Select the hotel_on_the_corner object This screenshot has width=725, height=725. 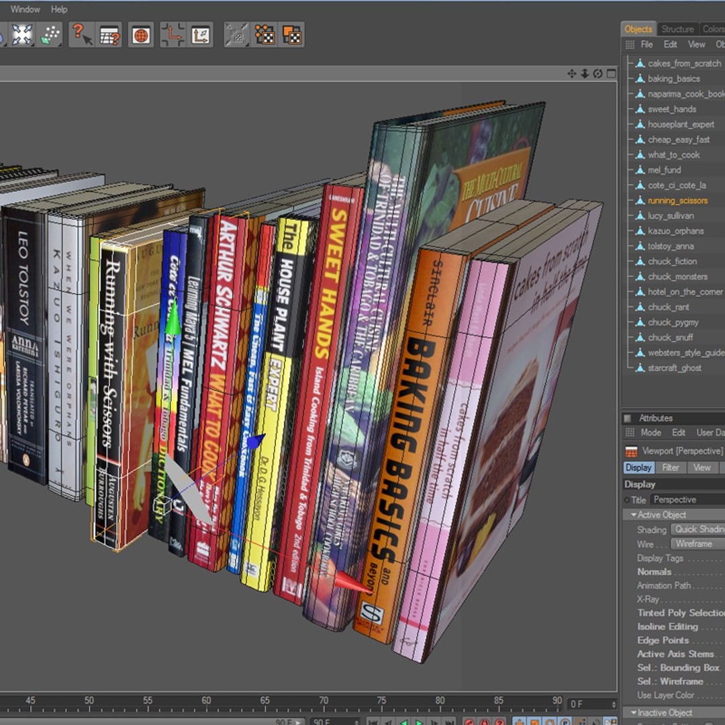pyautogui.click(x=685, y=292)
